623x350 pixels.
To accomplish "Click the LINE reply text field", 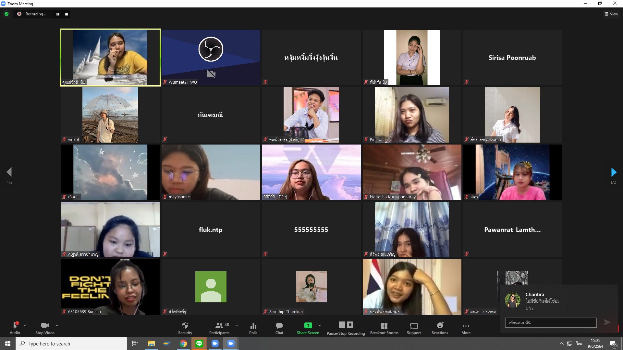I will tap(551, 322).
